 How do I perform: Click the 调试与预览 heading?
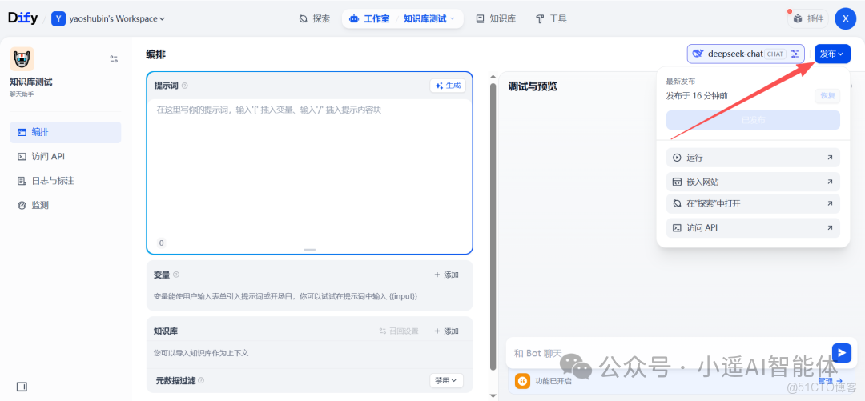[x=533, y=86]
